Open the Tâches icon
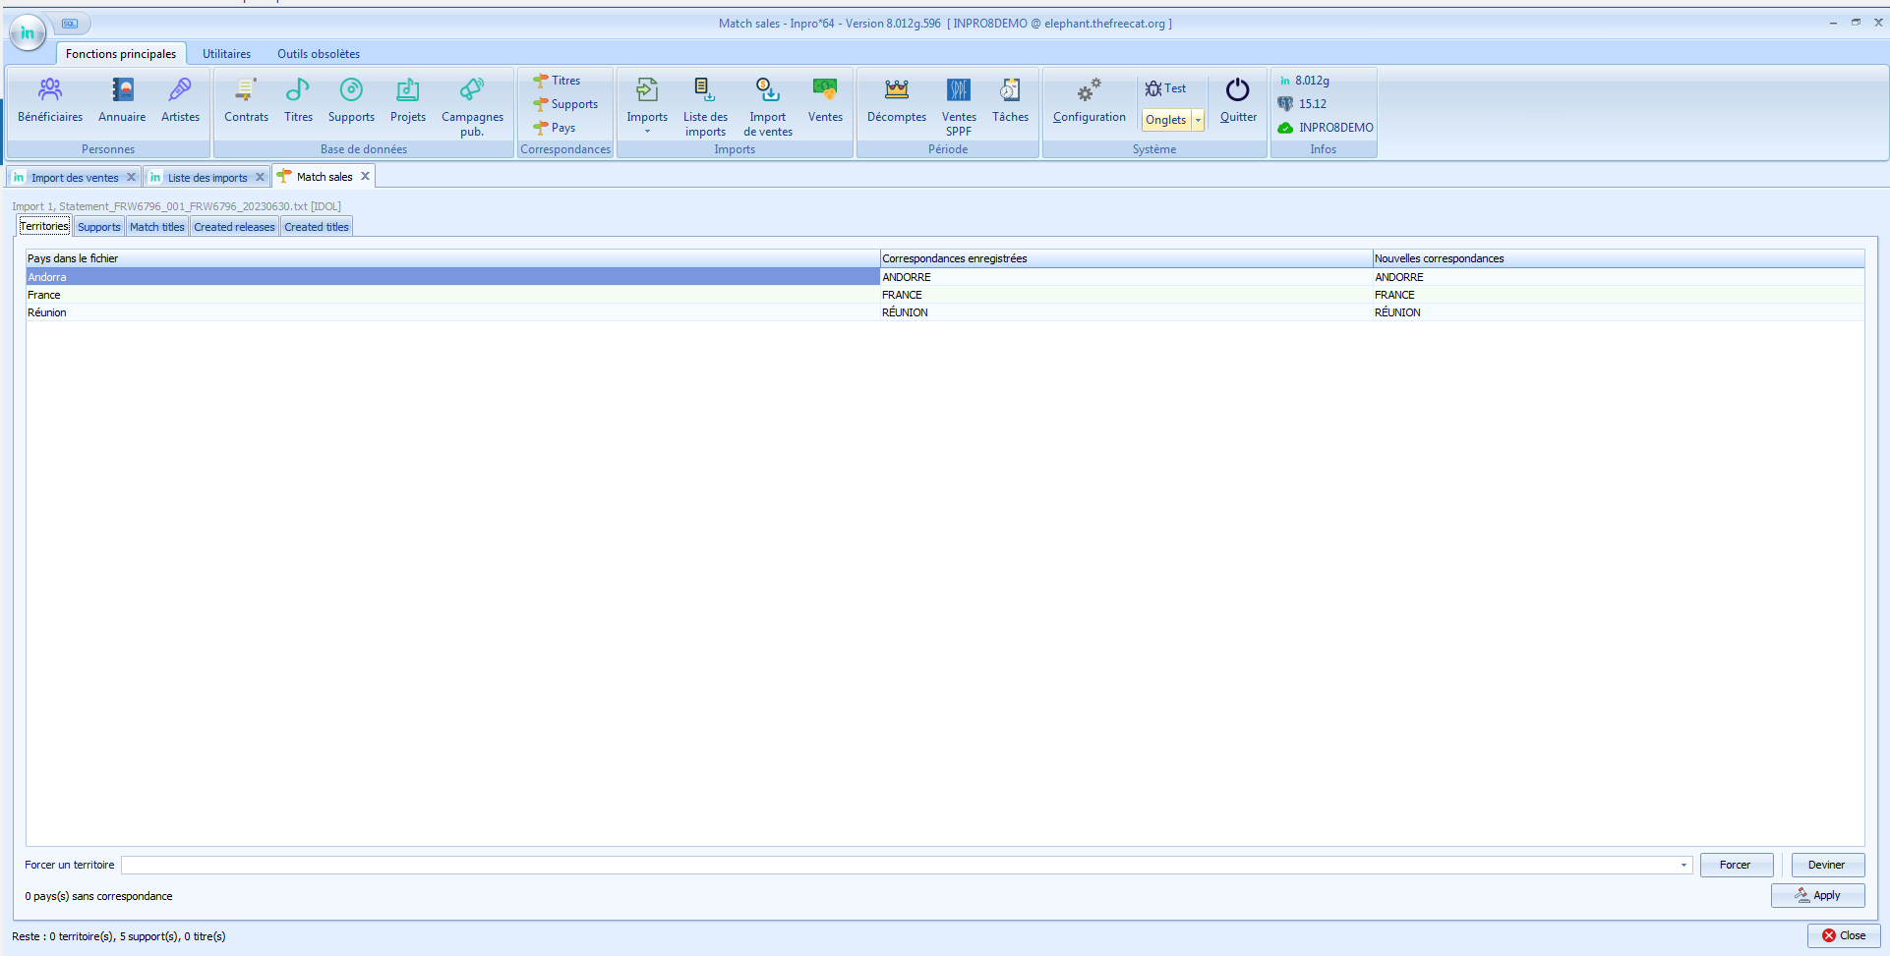This screenshot has width=1890, height=956. 1010,91
